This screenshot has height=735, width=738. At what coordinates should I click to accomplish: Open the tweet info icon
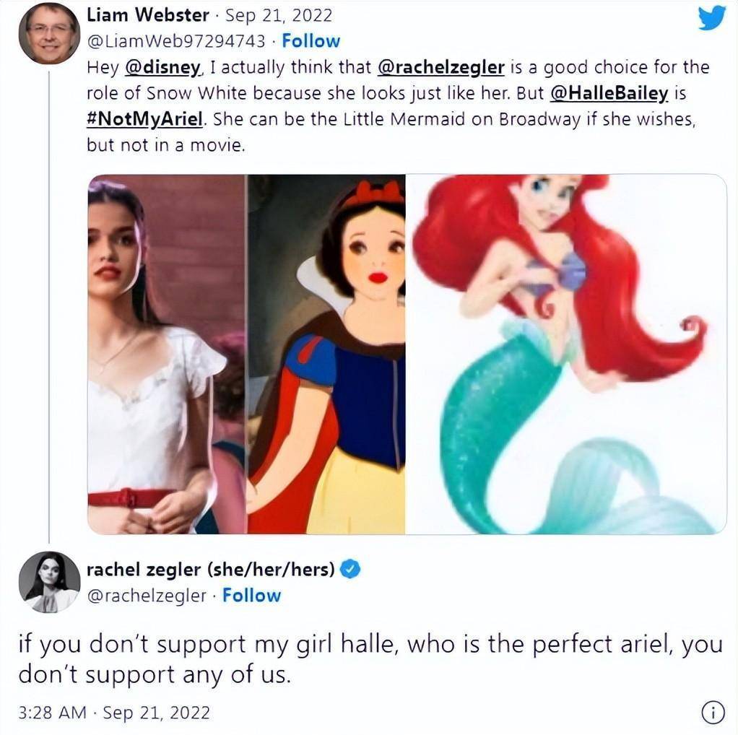[x=712, y=713]
